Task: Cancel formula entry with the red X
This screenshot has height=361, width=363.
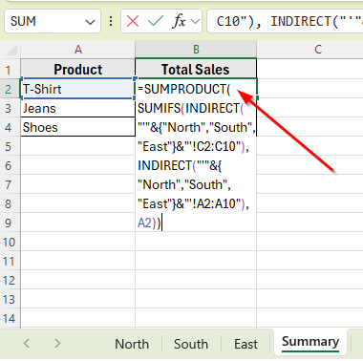Action: 133,21
